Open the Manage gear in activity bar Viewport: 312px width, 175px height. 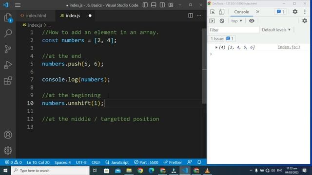pos(8,150)
